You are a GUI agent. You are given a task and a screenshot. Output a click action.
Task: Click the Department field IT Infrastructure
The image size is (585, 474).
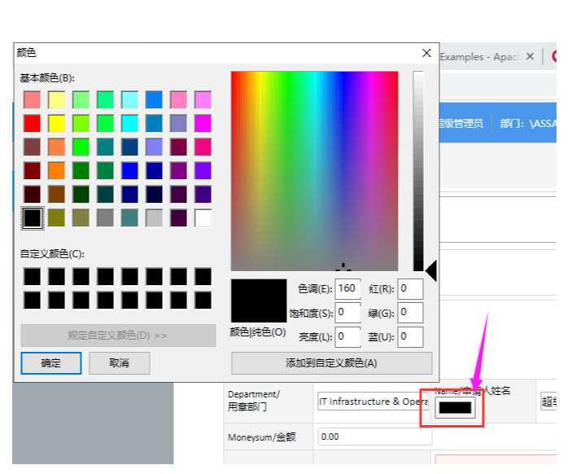pos(373,402)
